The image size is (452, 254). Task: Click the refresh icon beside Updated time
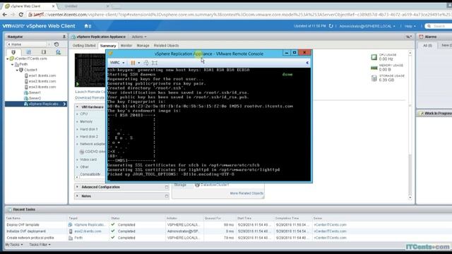point(331,26)
